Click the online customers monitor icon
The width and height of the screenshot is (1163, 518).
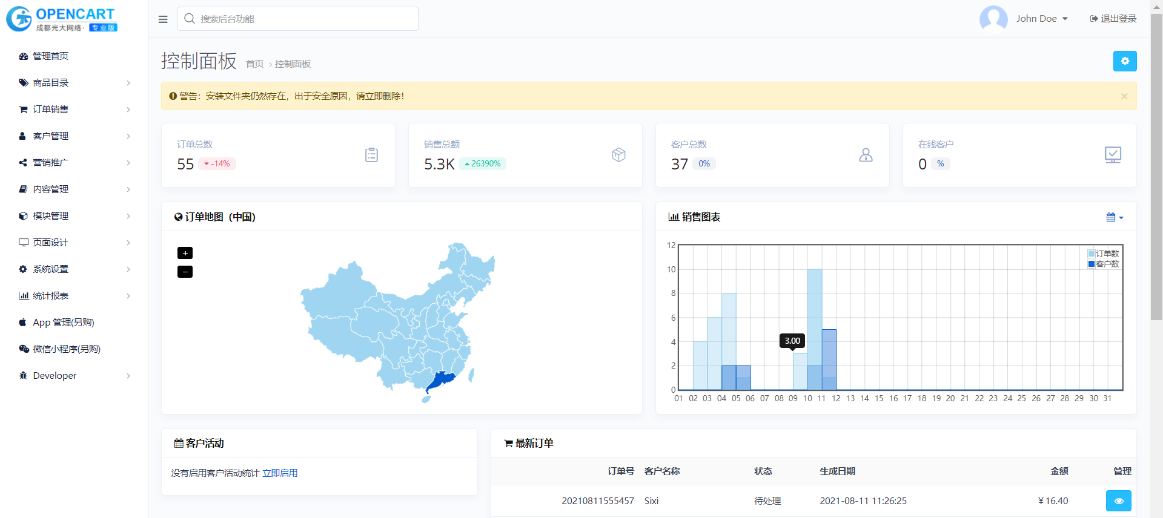1113,155
